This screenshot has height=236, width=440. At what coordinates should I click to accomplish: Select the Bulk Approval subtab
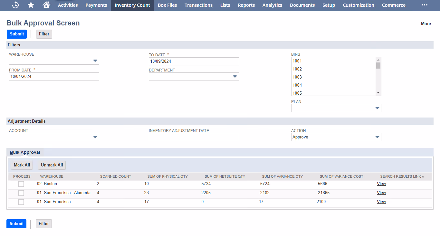tap(25, 152)
